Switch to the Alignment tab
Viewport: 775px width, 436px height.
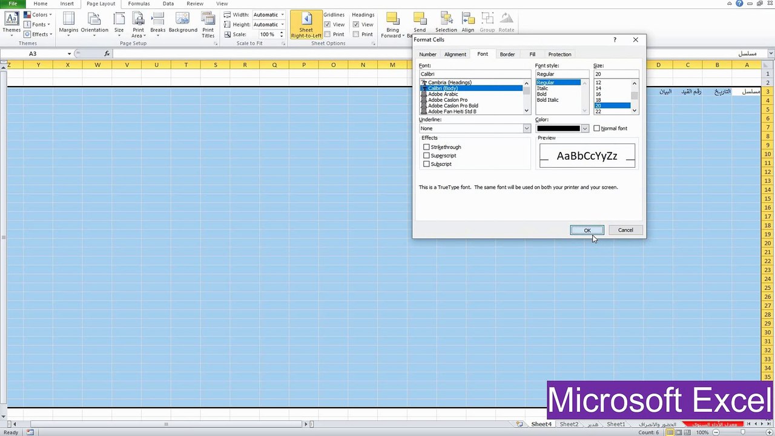[x=455, y=54]
